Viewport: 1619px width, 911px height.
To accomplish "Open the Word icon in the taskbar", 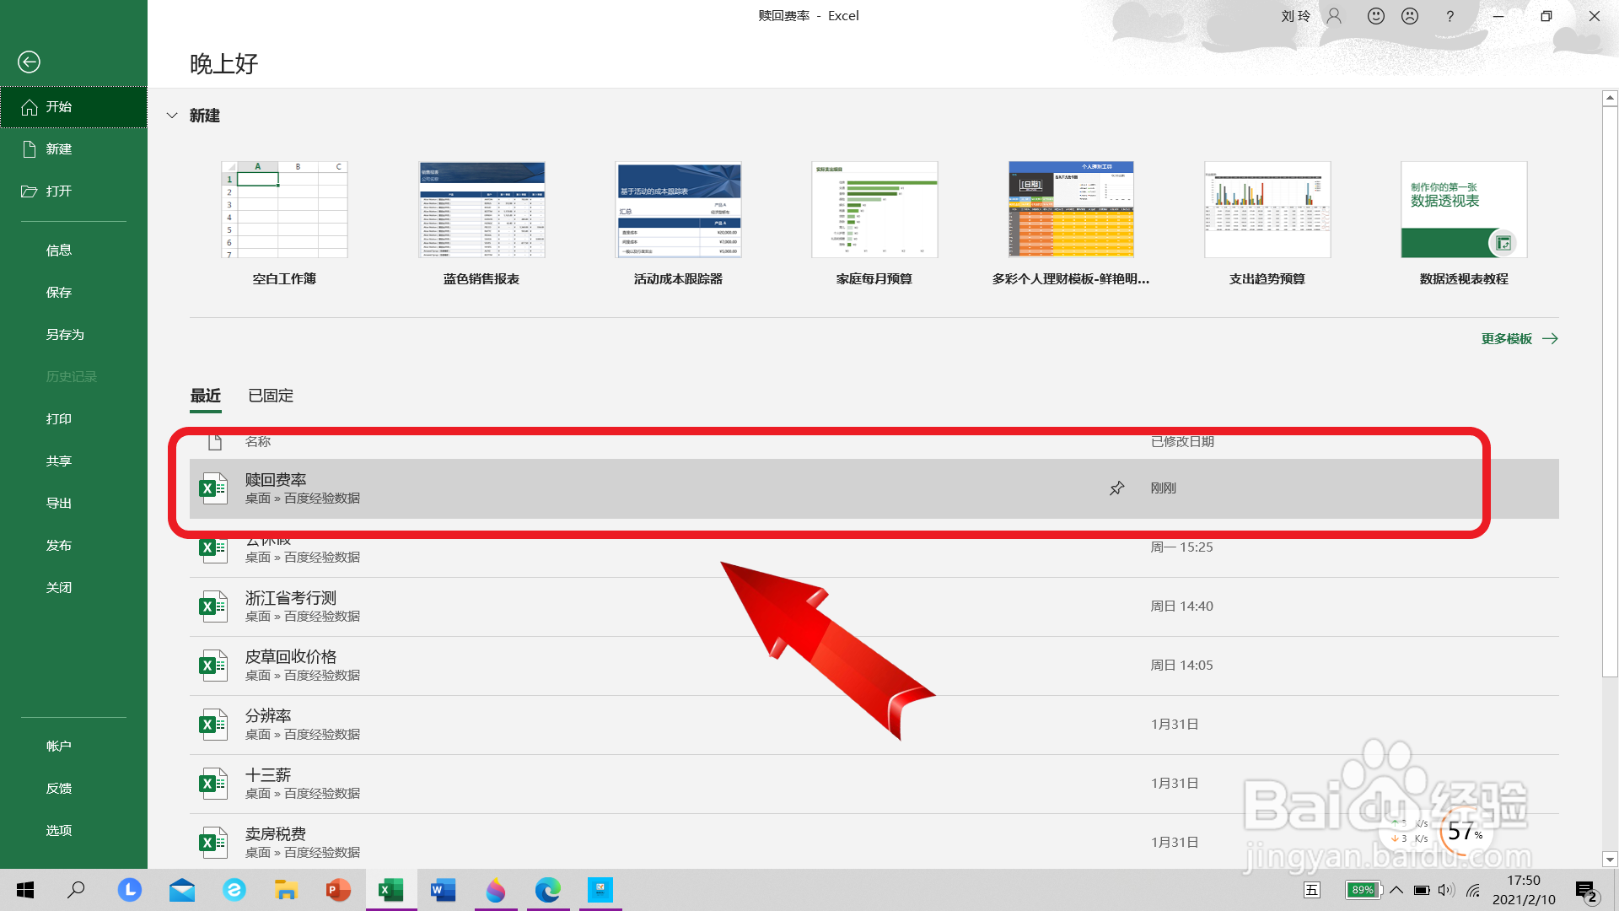I will [x=443, y=890].
